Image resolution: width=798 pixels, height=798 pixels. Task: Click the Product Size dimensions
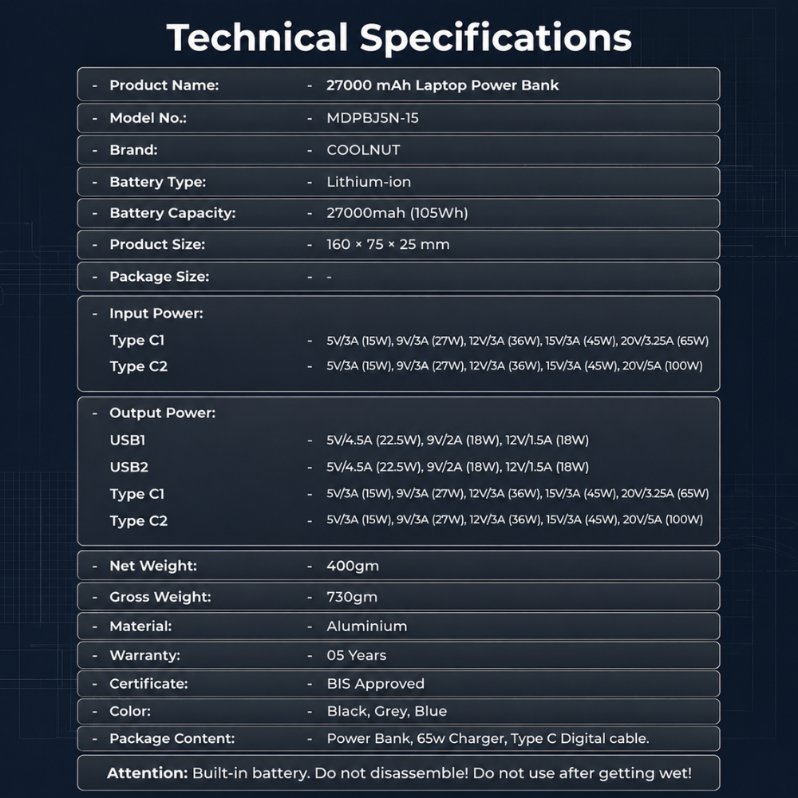[x=388, y=244]
